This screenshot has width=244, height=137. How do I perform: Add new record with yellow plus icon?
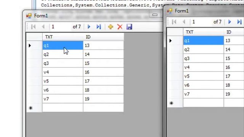pyautogui.click(x=111, y=27)
